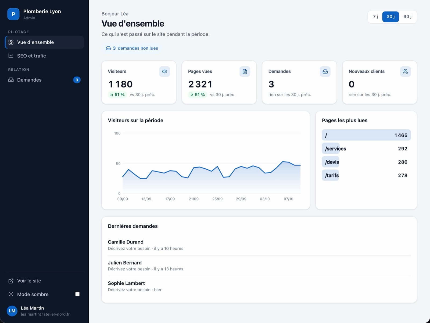Click the Demandes inbox icon in sidebar
The height and width of the screenshot is (323, 430).
coord(11,80)
